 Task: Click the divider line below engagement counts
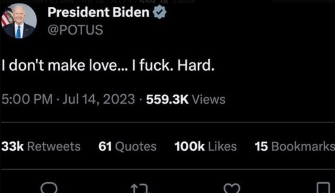tap(168, 169)
